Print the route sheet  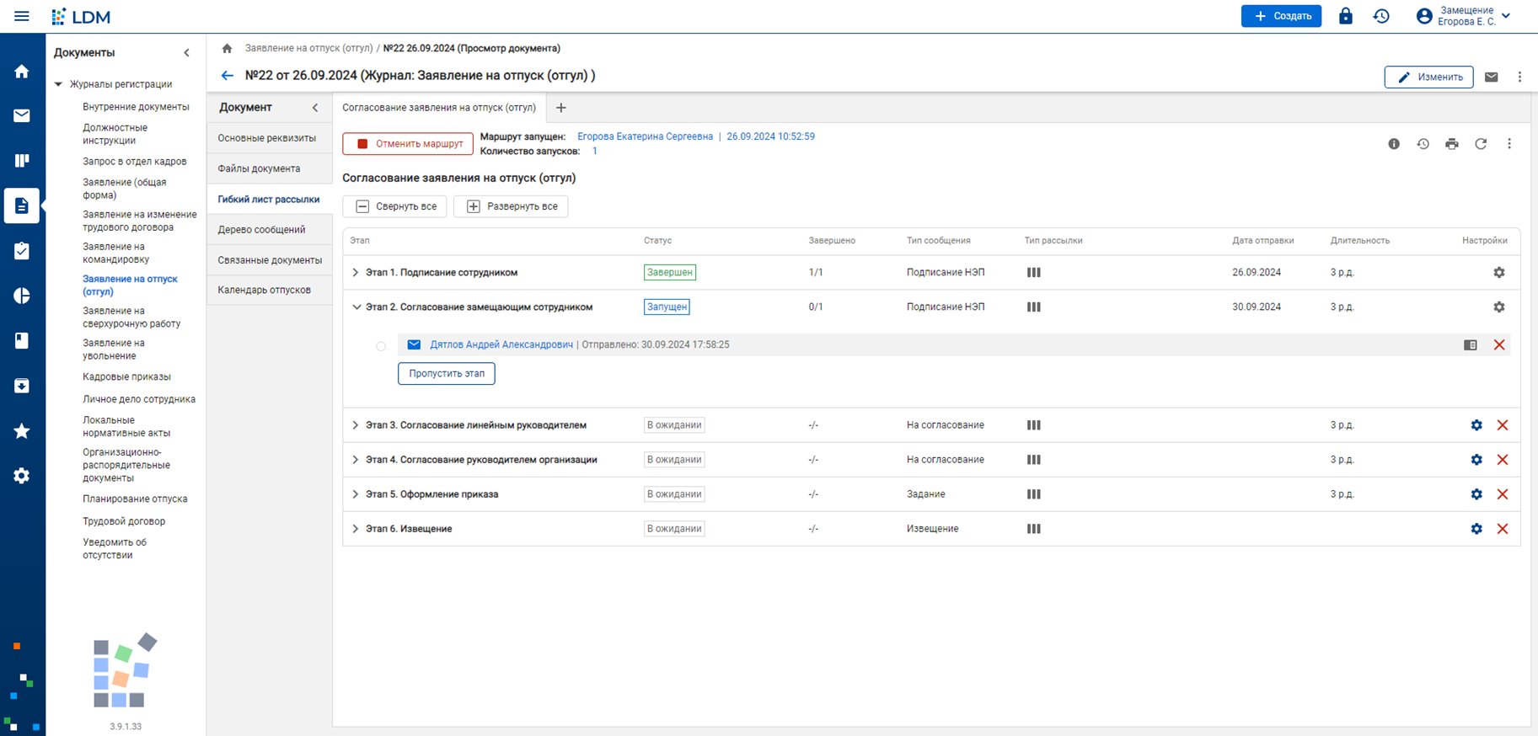pos(1451,144)
